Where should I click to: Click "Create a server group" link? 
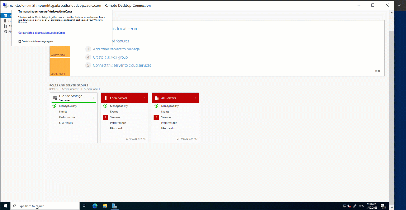pyautogui.click(x=110, y=57)
